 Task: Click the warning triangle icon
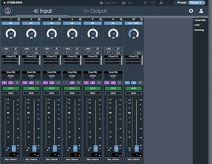click(161, 3)
